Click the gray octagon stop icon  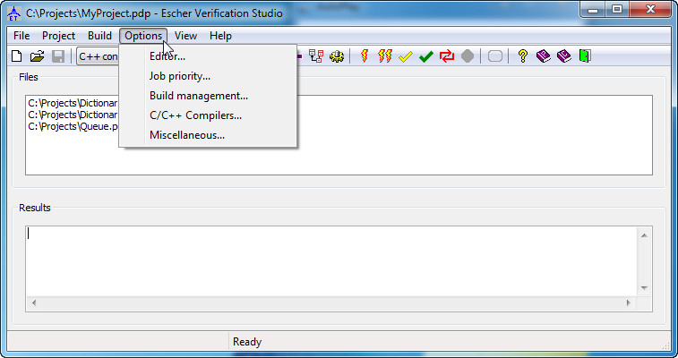(468, 56)
